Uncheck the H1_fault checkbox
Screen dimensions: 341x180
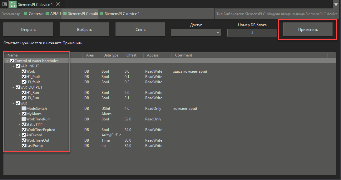[24, 77]
